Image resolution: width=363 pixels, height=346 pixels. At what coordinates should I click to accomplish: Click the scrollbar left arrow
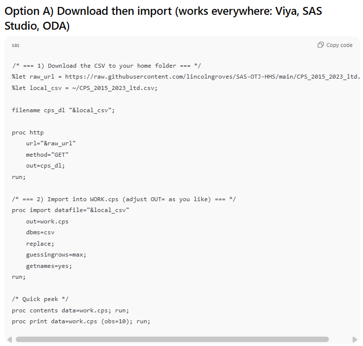click(9, 340)
